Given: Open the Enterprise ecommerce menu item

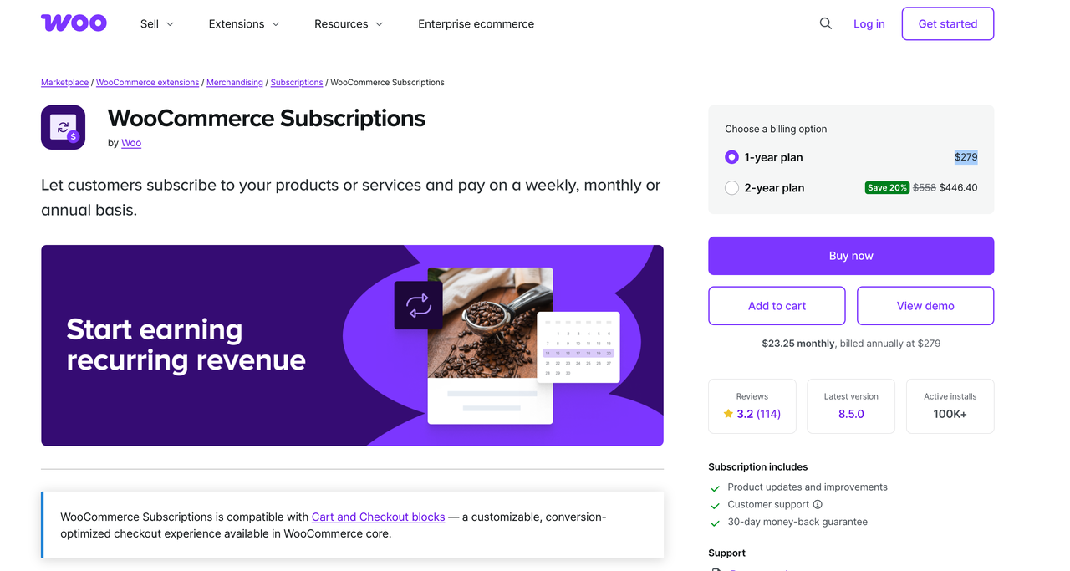Looking at the screenshot, I should click(476, 23).
